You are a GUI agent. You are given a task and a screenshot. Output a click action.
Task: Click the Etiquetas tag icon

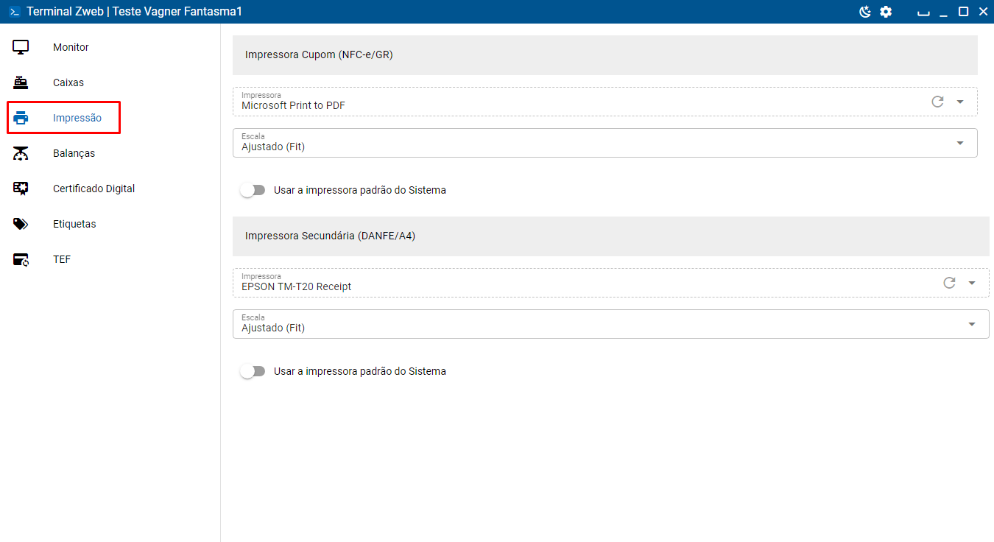coord(21,224)
